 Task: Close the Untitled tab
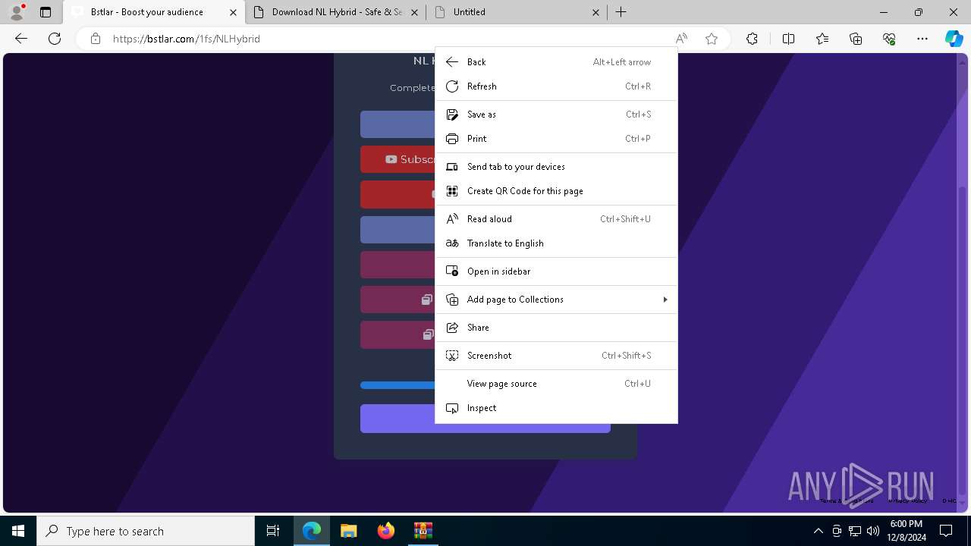click(595, 12)
